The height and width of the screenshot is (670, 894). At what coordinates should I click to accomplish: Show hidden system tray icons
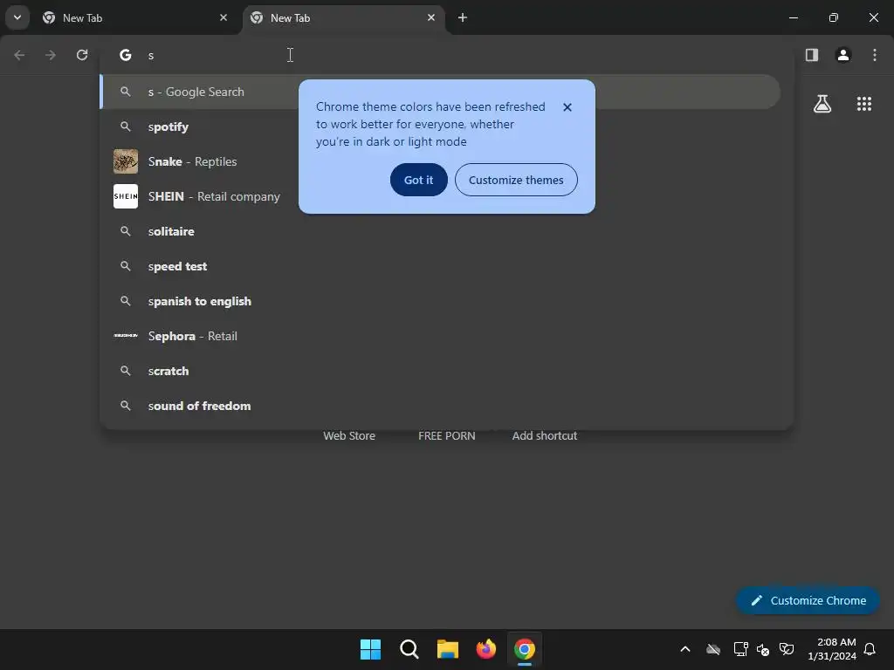685,649
